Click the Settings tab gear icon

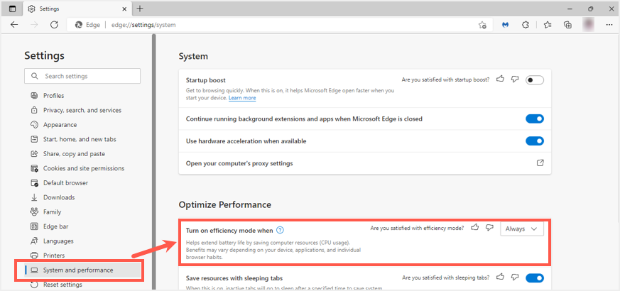click(32, 9)
